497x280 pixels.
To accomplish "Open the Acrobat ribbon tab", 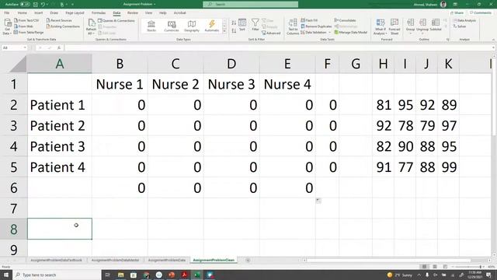I will coord(179,13).
